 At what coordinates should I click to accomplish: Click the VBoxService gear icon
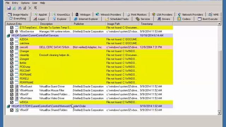click(17, 31)
